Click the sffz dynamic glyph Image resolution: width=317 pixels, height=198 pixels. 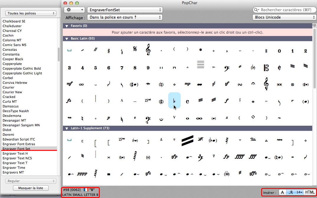[253, 174]
